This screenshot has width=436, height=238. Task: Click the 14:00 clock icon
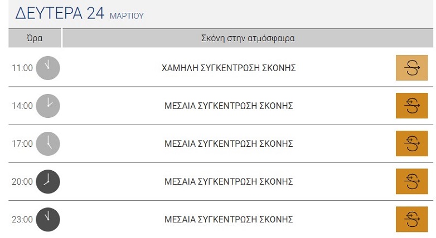click(x=47, y=106)
